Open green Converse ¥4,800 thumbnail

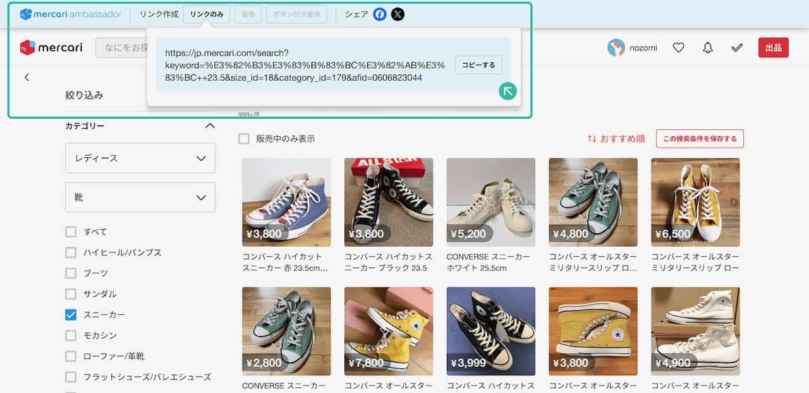click(x=593, y=202)
